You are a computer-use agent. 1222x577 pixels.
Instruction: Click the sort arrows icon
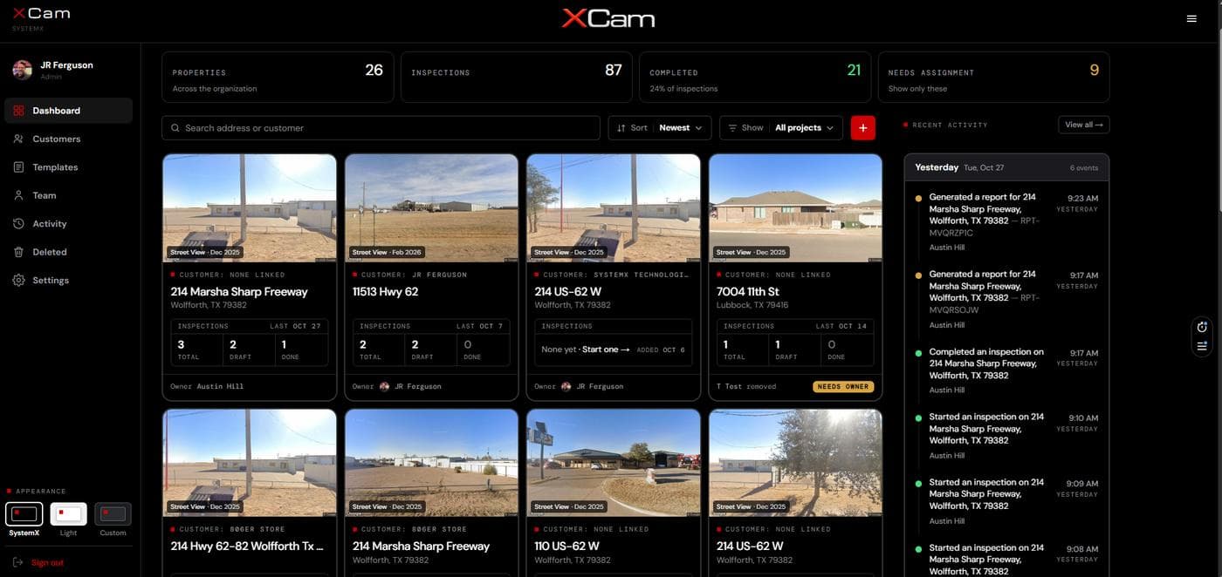pyautogui.click(x=621, y=128)
